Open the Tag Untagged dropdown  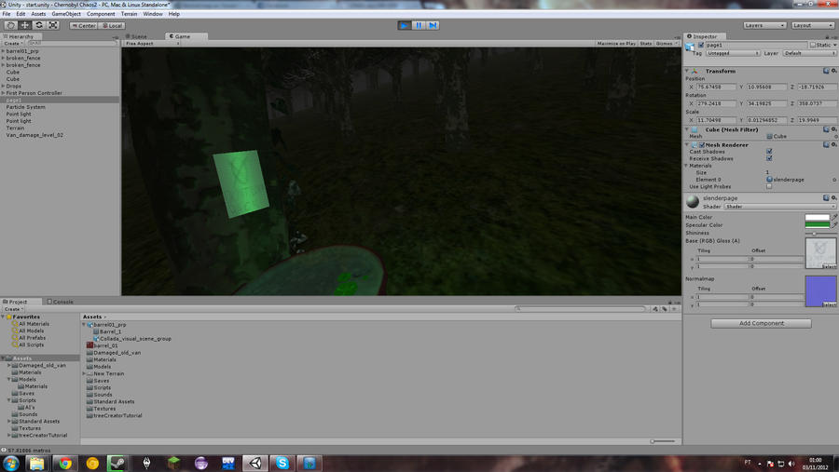pyautogui.click(x=733, y=53)
